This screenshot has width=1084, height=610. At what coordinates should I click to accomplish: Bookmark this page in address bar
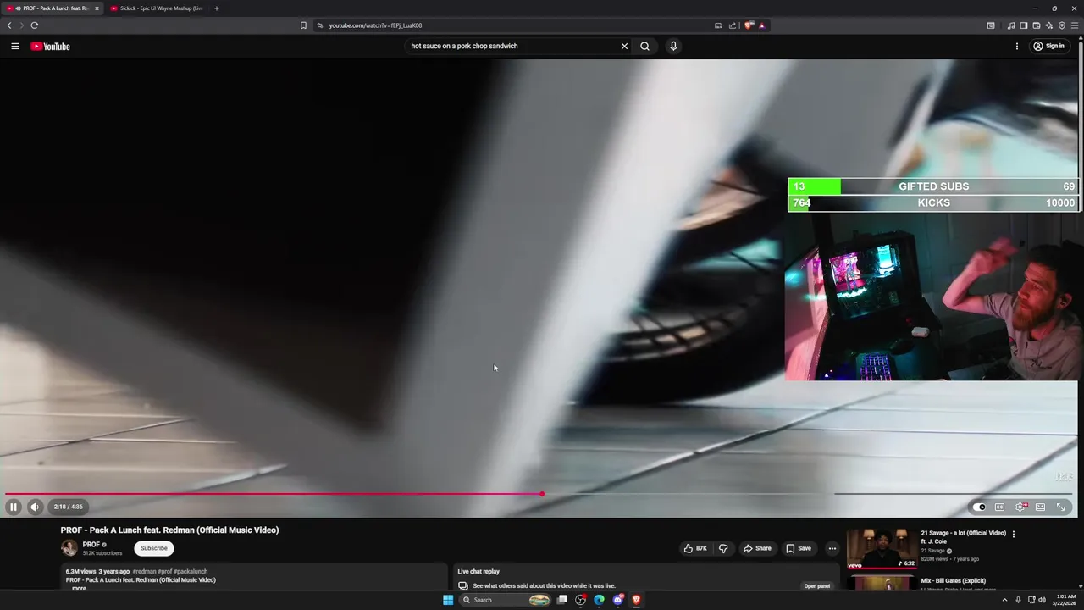click(303, 25)
